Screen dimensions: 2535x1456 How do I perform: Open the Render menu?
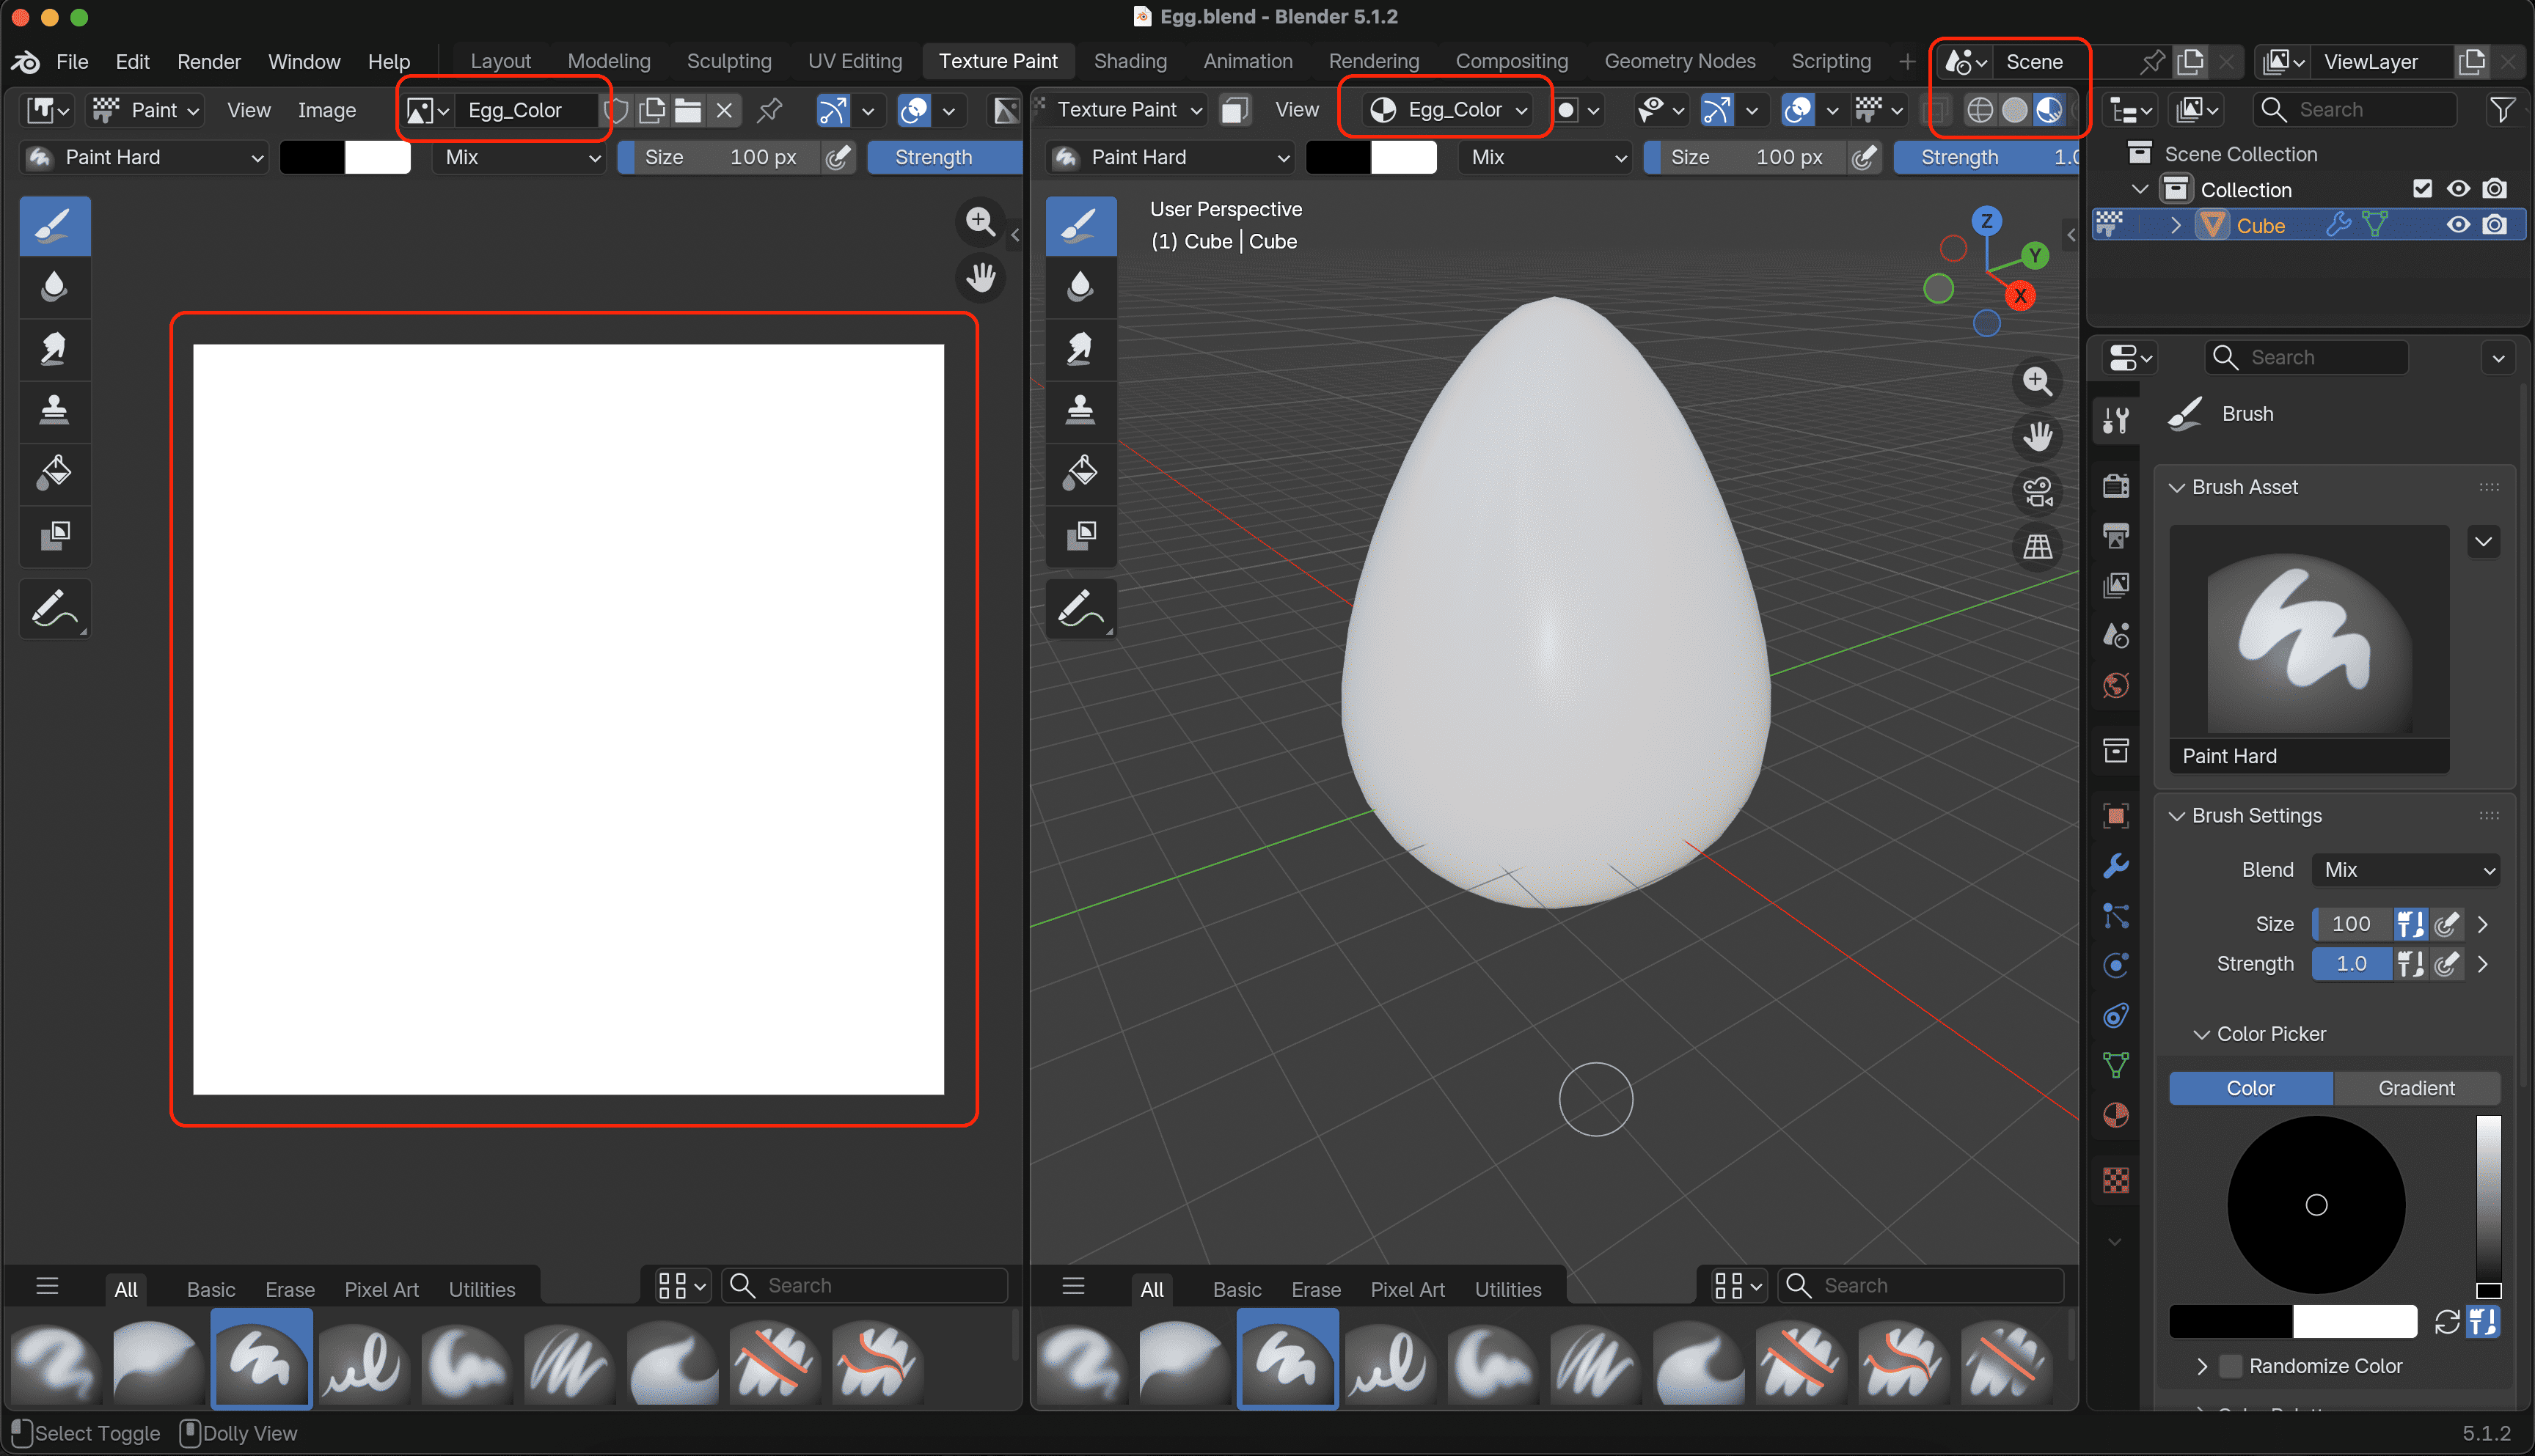208,62
